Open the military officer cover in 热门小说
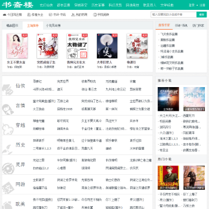Screen dimensions: 209x209 pos(168,178)
